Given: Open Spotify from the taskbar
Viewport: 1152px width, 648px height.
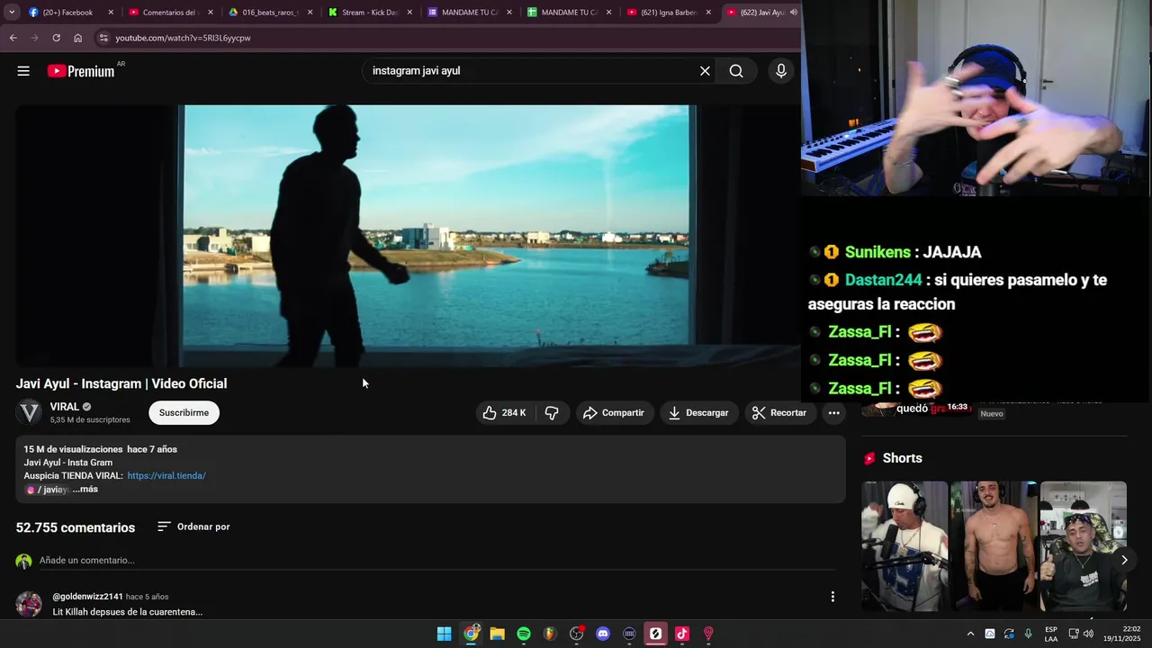Looking at the screenshot, I should click(524, 634).
